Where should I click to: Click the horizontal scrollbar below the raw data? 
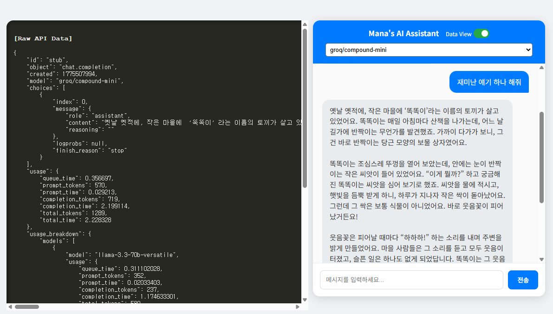pyautogui.click(x=28, y=307)
